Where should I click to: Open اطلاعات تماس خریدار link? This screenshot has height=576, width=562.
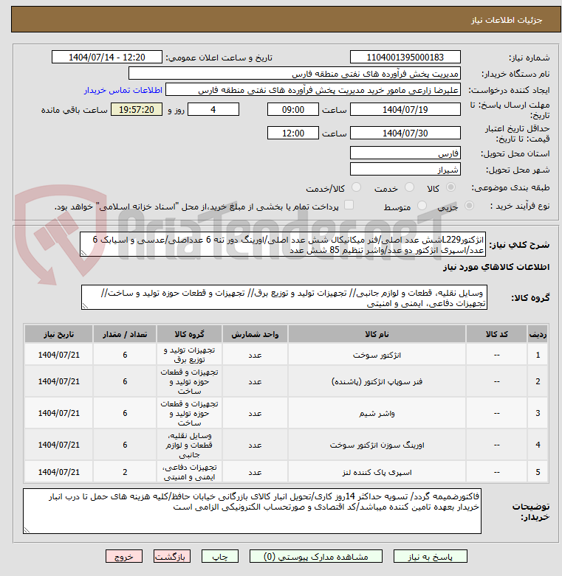tap(123, 90)
